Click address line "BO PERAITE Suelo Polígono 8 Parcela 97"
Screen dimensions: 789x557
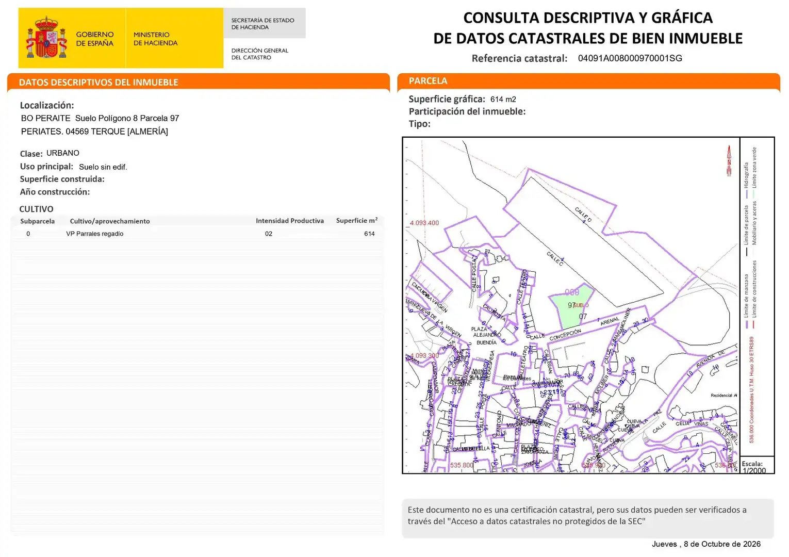point(100,118)
